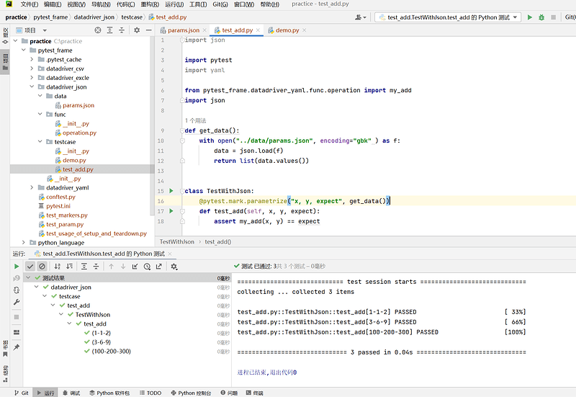Open the run configuration dropdown test_add.TestWithJson
The width and height of the screenshot is (576, 397).
pyautogui.click(x=448, y=17)
